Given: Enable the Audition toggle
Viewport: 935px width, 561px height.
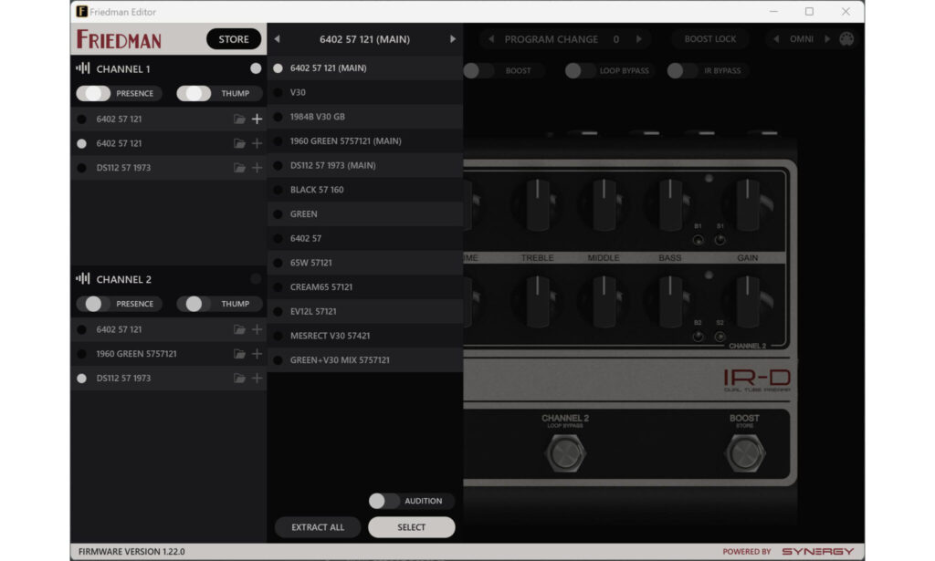Looking at the screenshot, I should pyautogui.click(x=384, y=501).
